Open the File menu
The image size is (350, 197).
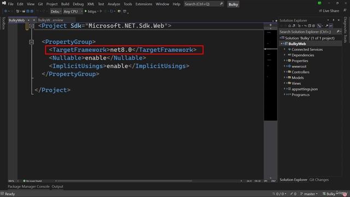tap(10, 4)
